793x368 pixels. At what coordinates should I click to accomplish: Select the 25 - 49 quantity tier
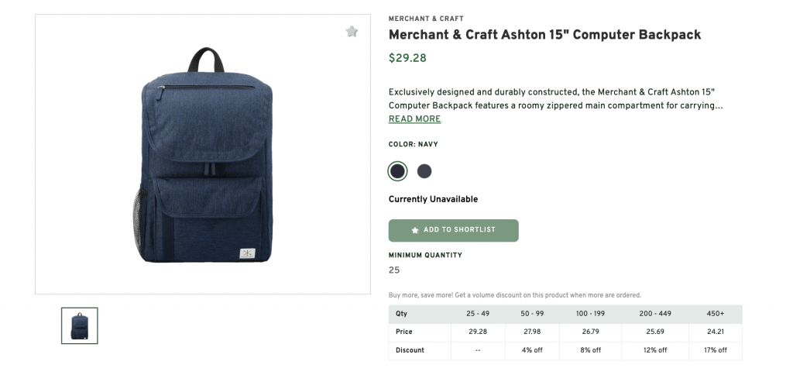coord(477,314)
